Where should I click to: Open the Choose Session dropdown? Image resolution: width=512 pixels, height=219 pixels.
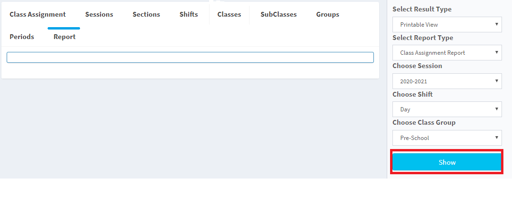tap(447, 81)
